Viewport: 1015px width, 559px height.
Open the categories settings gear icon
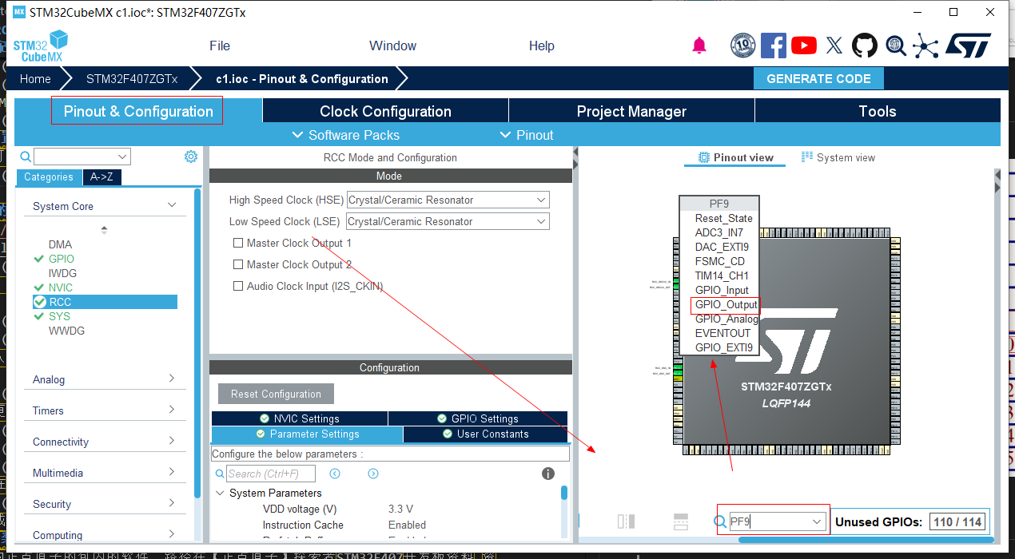pos(191,157)
